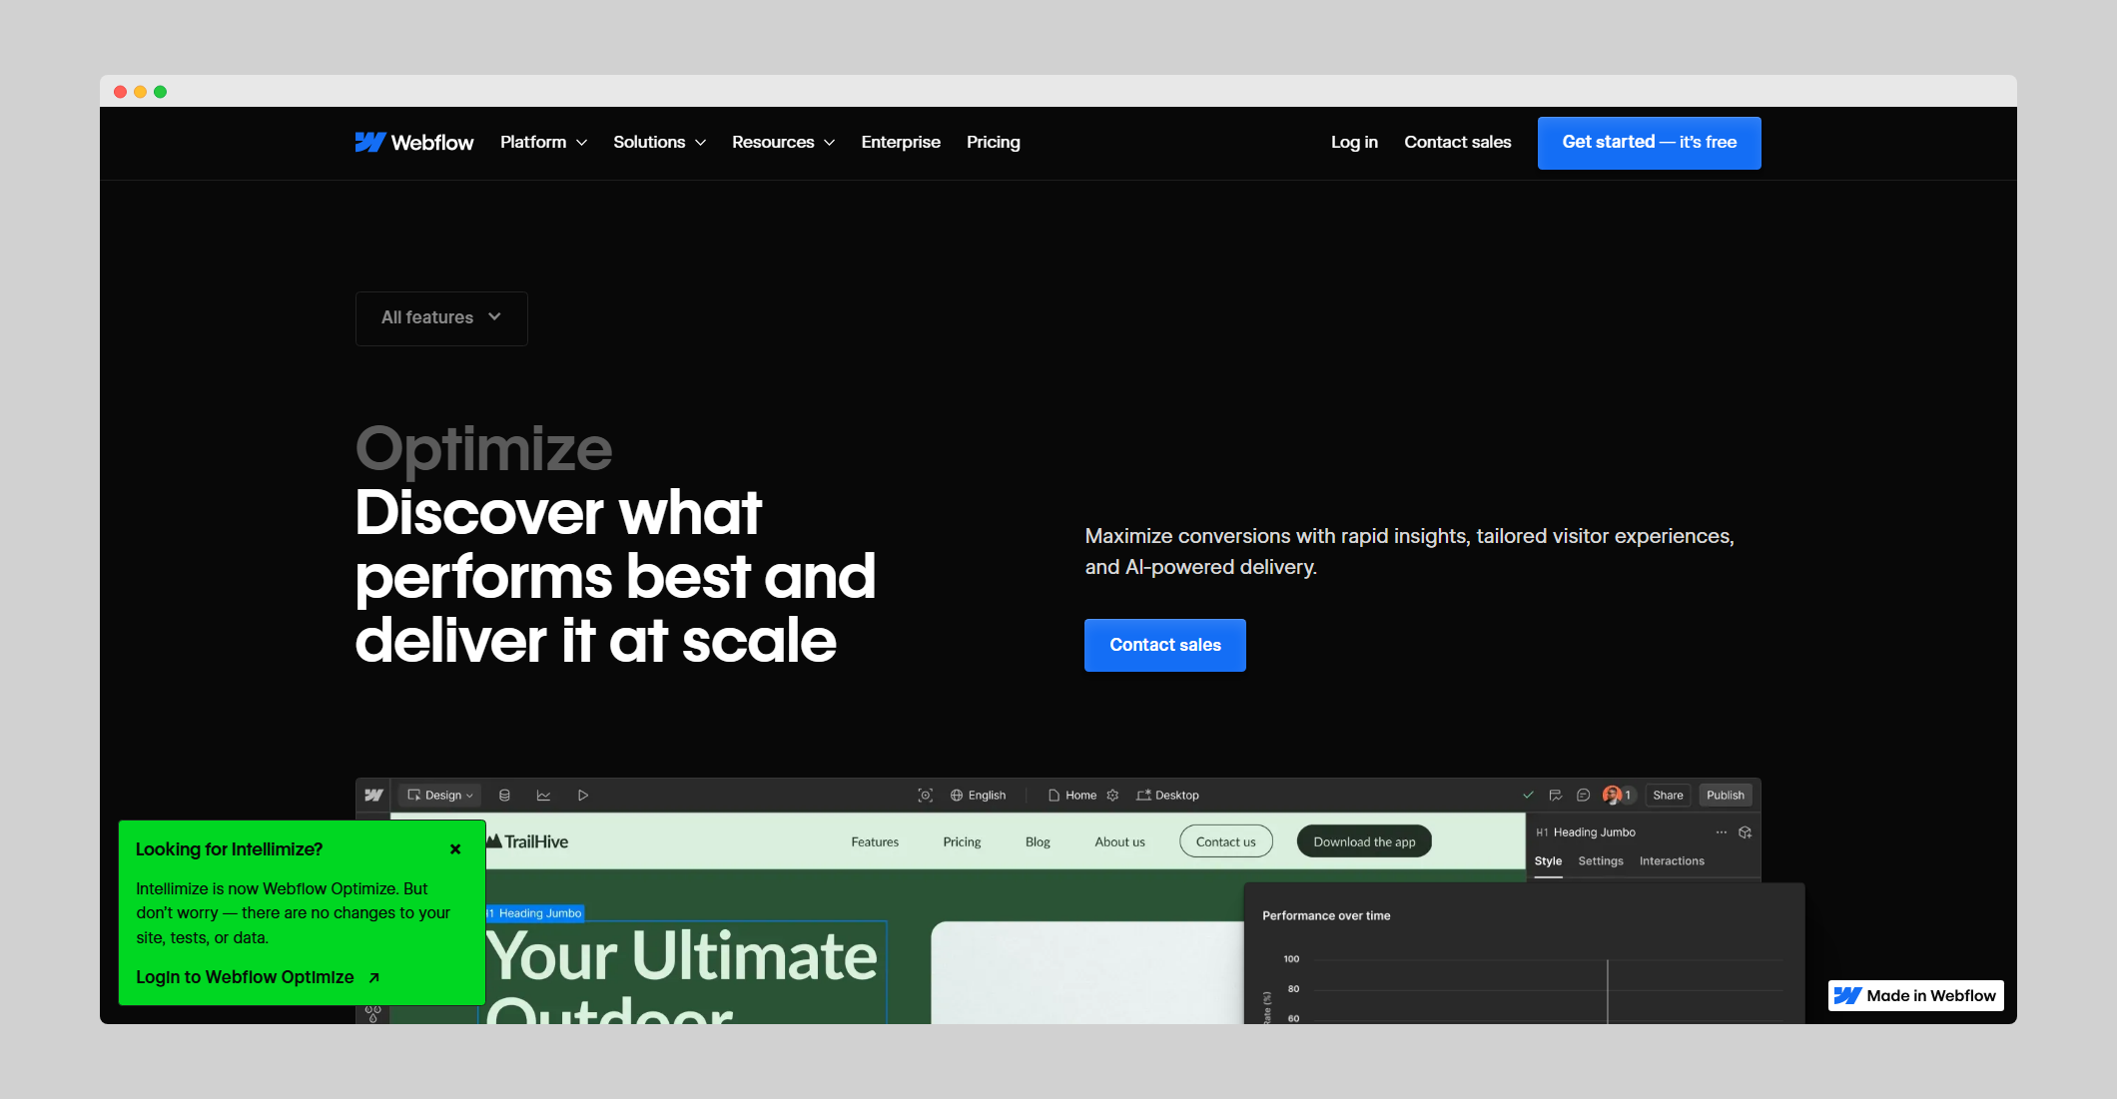Viewport: 2117px width, 1099px height.
Task: Click Pricing in the TrailHive nav
Action: [x=962, y=842]
